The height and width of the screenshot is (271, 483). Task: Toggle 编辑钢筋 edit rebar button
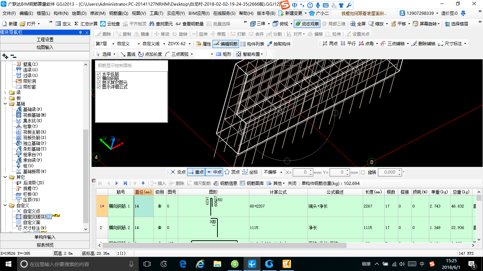click(x=226, y=44)
